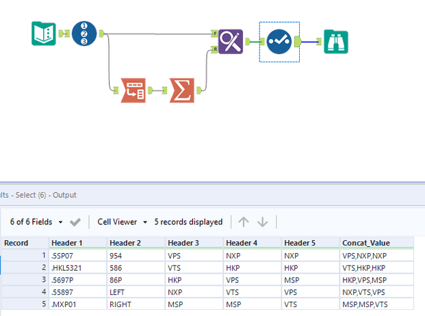This screenshot has width=425, height=316.
Task: Expand the 6 of 6 Fields dropdown
Action: pos(60,222)
